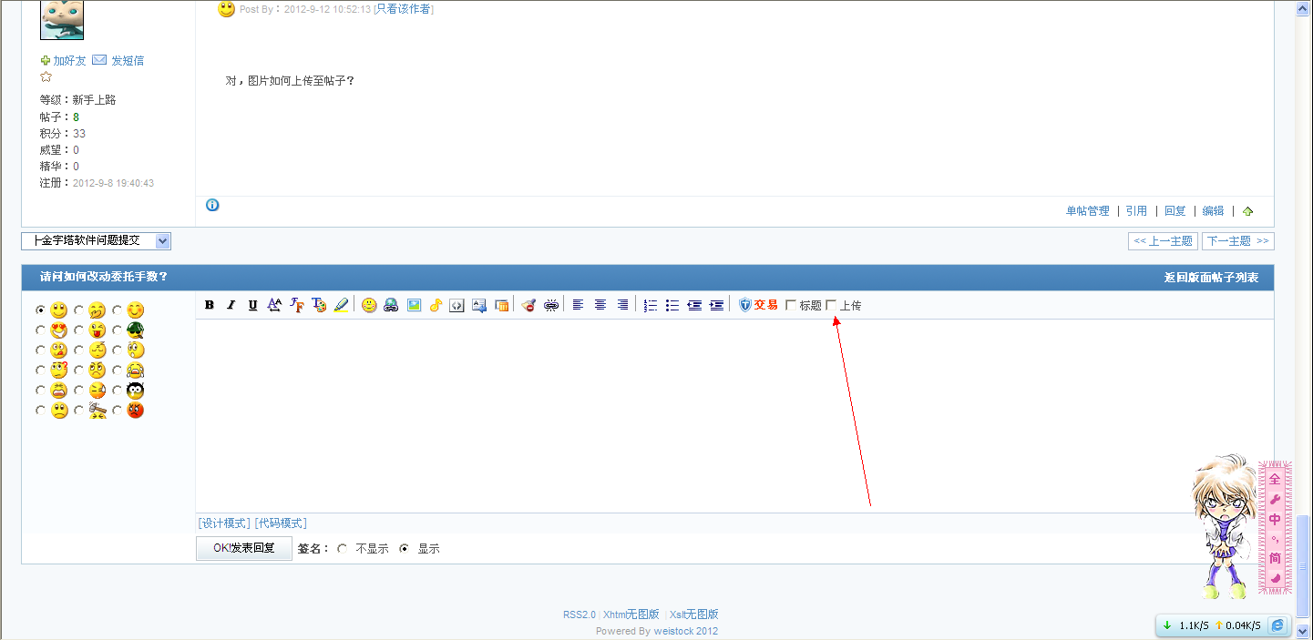
Task: Insert music with the note icon
Action: pyautogui.click(x=436, y=305)
